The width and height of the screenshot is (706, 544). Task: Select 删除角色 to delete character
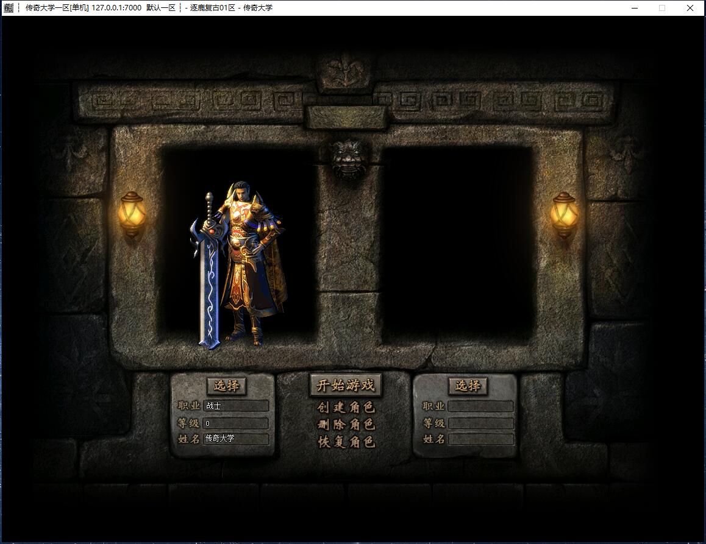[346, 425]
